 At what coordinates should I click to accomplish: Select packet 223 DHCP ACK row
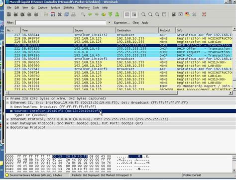coord(118,55)
